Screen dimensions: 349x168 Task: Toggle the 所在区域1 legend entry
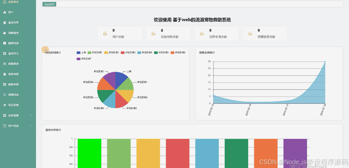95,53
